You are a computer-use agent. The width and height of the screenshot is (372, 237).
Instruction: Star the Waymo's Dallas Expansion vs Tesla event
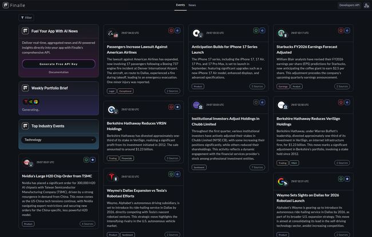177,174
